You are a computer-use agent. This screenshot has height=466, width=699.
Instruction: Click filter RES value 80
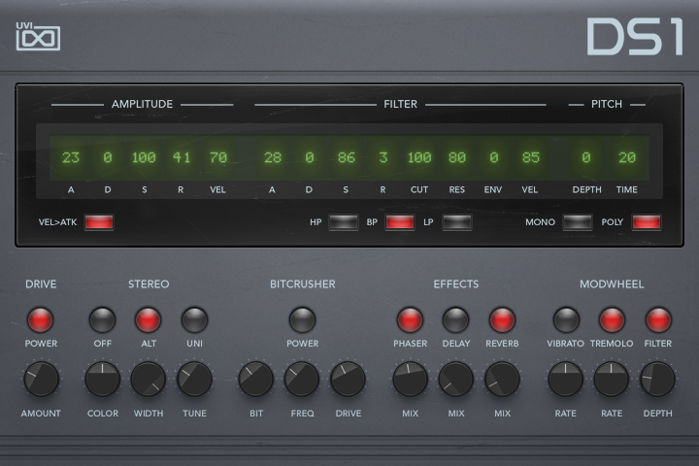tap(457, 157)
